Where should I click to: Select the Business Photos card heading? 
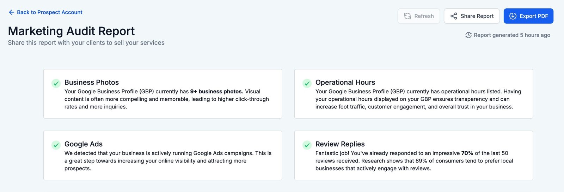click(91, 82)
